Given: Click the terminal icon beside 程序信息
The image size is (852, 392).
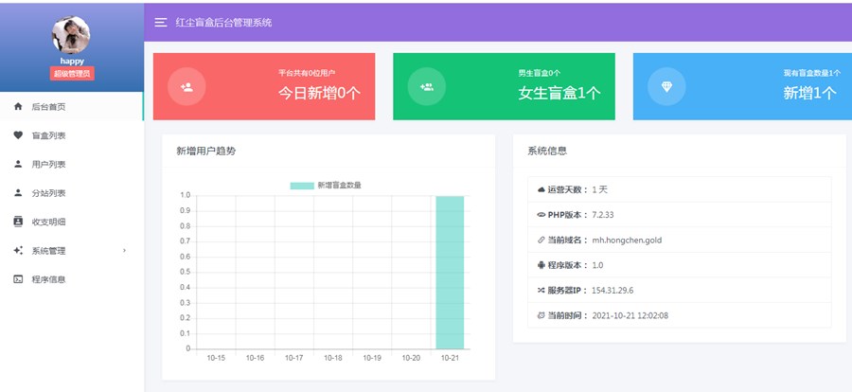Looking at the screenshot, I should pos(18,279).
